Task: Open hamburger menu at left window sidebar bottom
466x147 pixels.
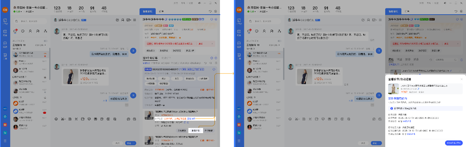Action: (5, 141)
